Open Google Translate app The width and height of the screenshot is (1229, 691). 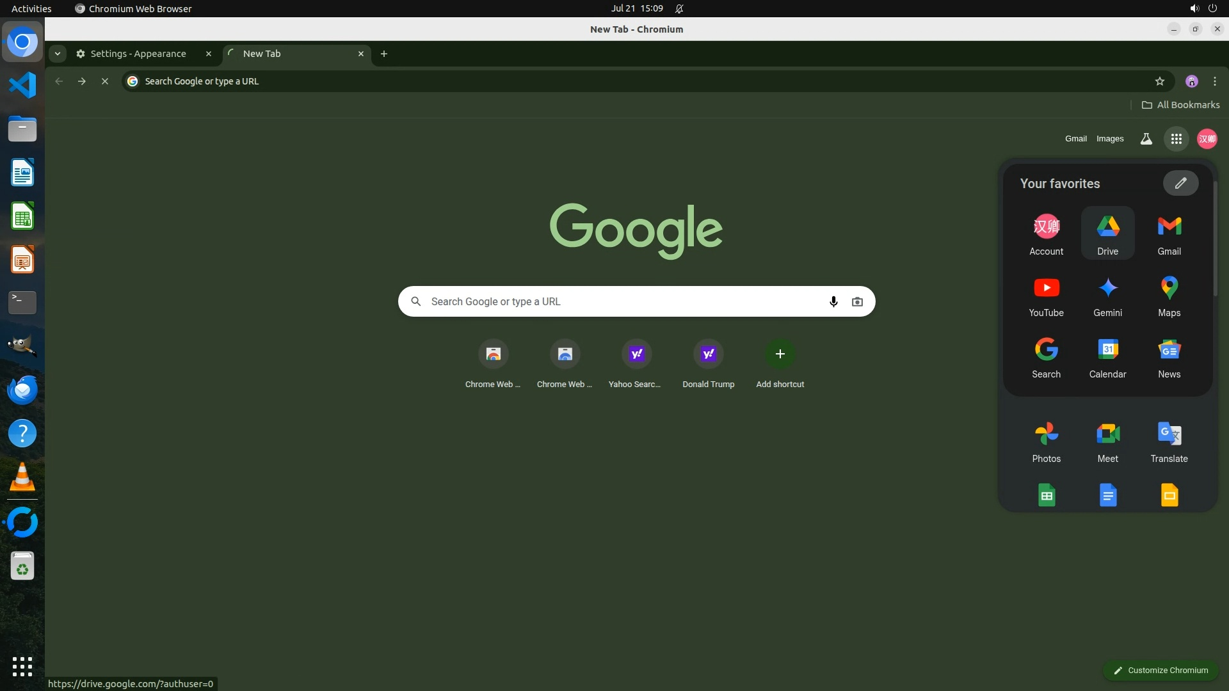[1169, 441]
